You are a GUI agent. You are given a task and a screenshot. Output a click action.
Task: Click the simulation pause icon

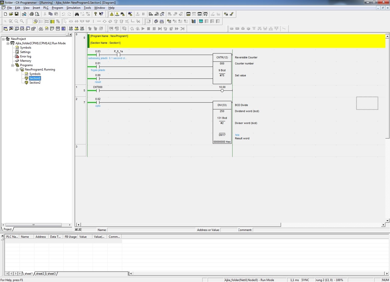(x=154, y=29)
